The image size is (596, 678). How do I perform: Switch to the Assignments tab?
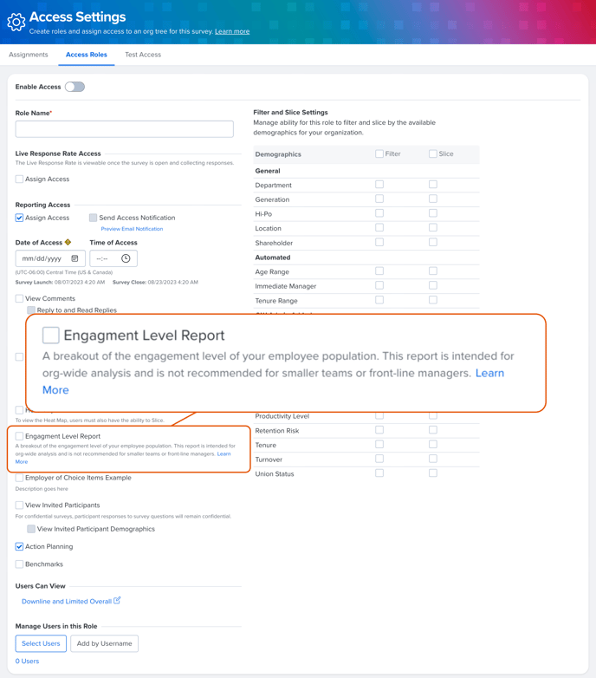(29, 55)
